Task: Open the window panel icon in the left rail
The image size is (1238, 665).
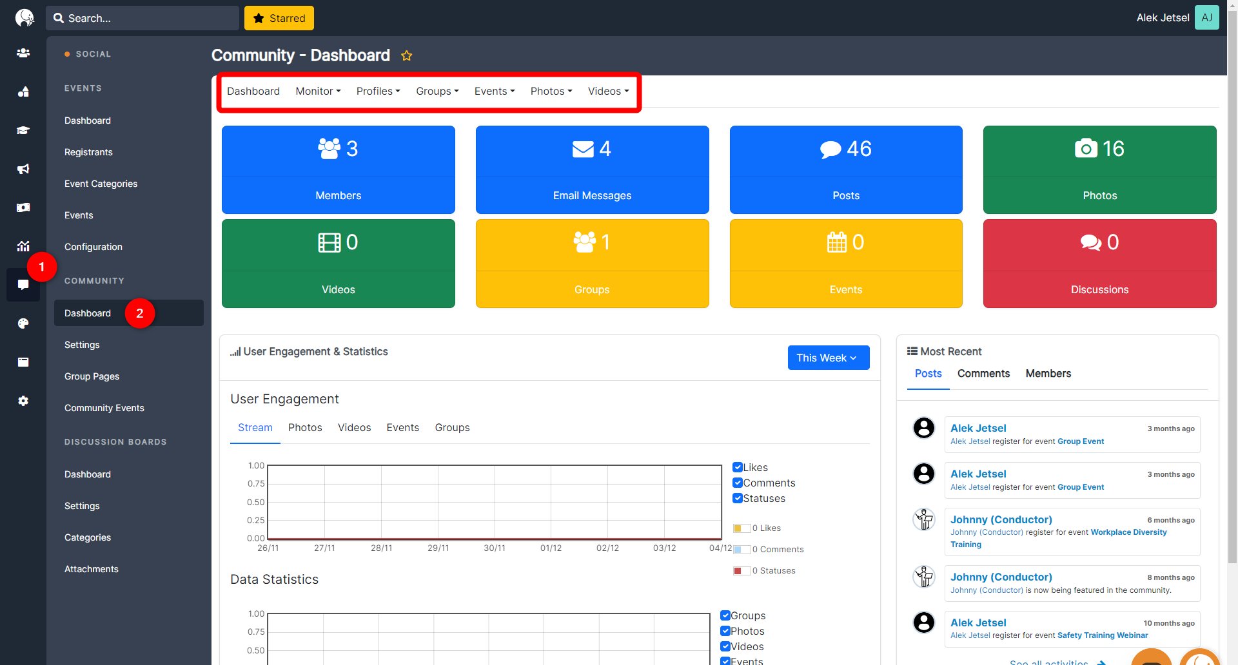Action: (23, 362)
